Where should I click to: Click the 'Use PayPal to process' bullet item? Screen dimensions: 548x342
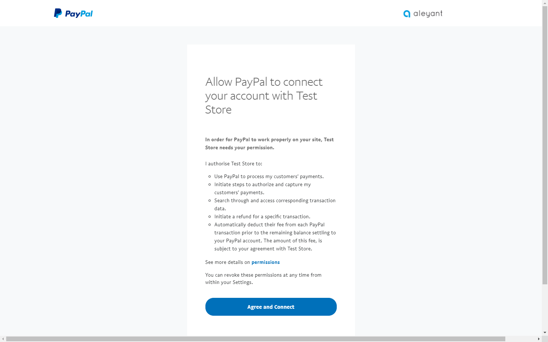pos(269,176)
